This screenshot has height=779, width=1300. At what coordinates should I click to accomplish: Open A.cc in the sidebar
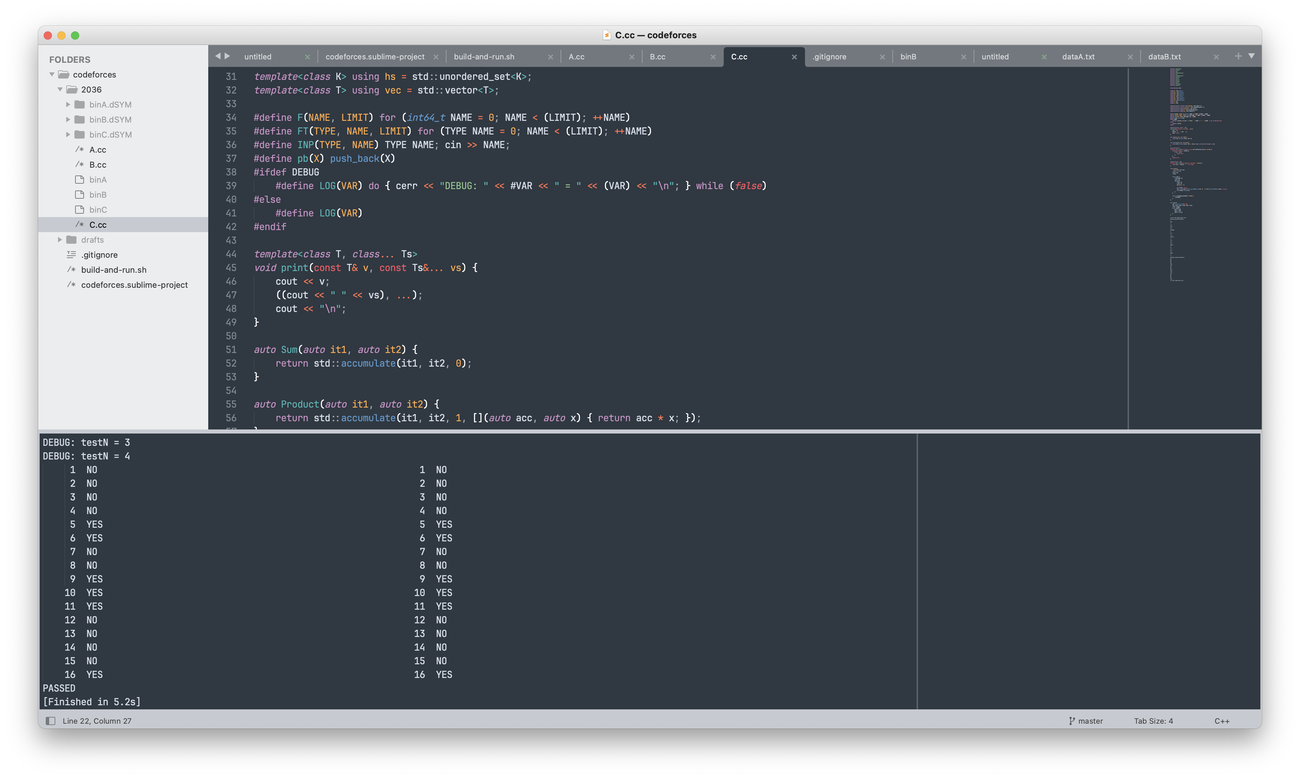[98, 150]
